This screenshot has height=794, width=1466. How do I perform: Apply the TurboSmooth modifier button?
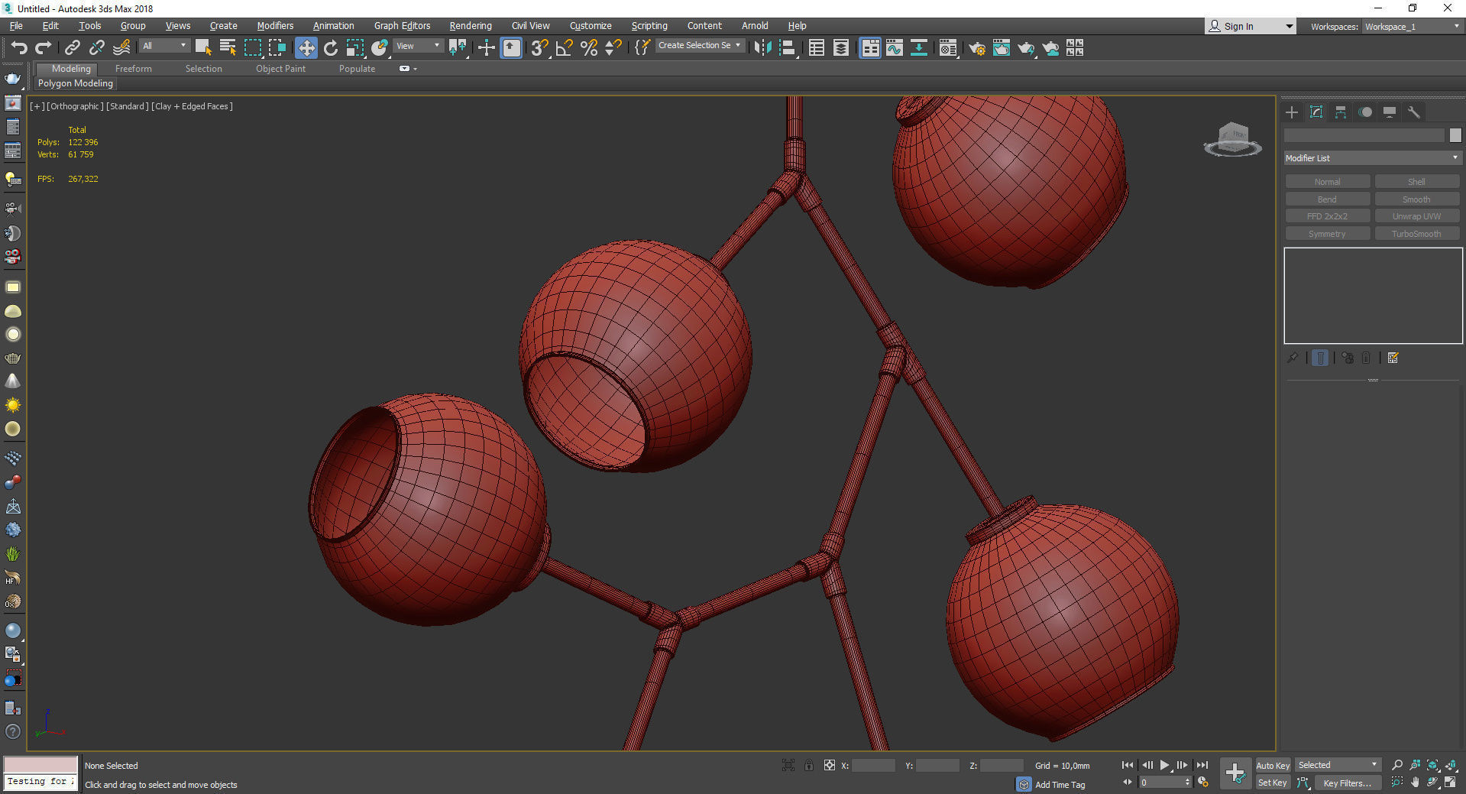click(1416, 234)
